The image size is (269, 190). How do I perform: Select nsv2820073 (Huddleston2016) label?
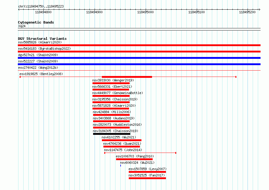point(117,125)
